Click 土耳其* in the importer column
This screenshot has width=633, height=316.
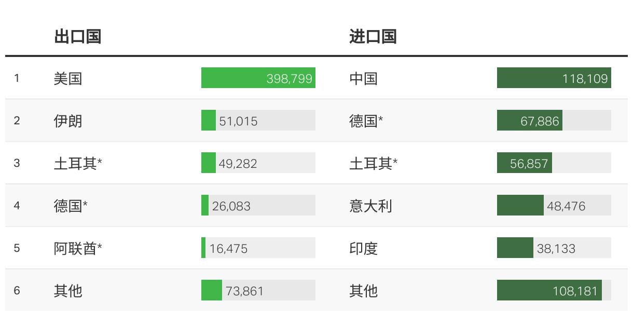(x=374, y=164)
